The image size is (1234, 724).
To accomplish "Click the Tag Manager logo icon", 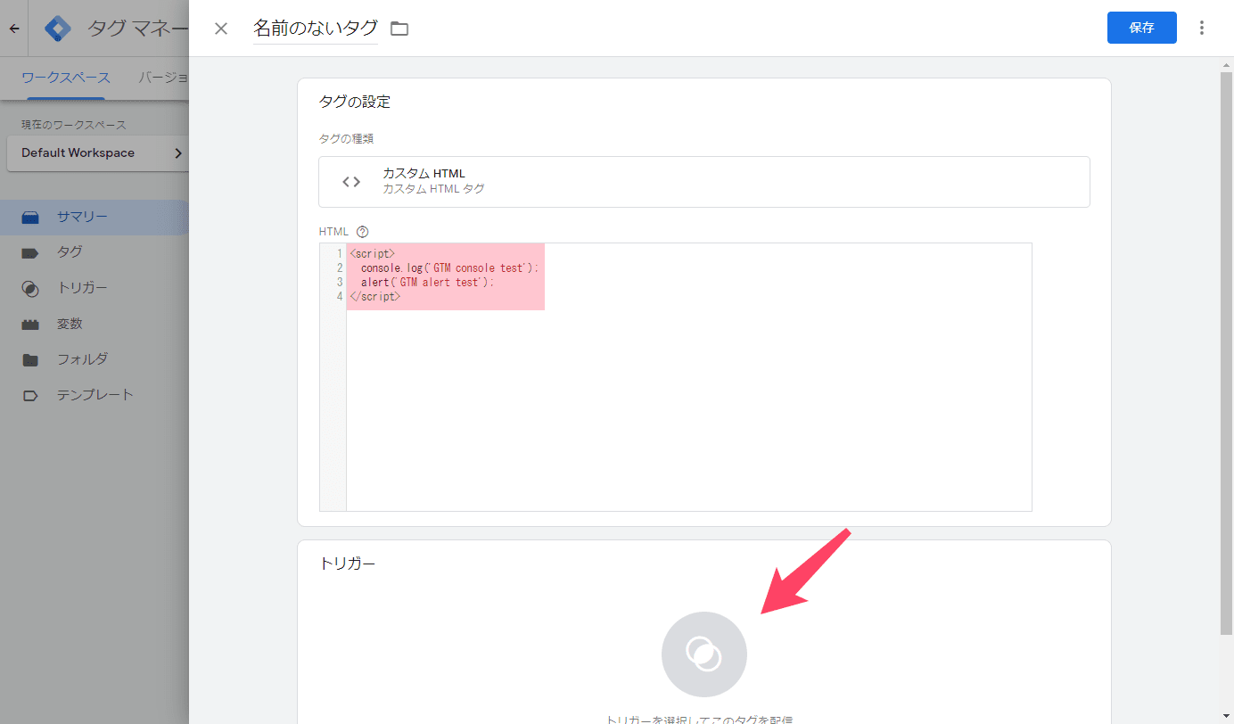I will tap(58, 29).
